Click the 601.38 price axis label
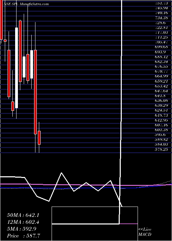The image size is (172, 241). [x=161, y=130]
